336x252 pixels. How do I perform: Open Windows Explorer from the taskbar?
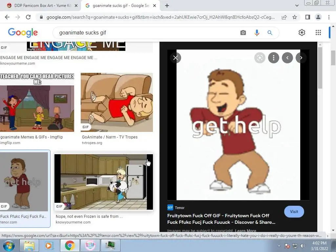coord(29,245)
